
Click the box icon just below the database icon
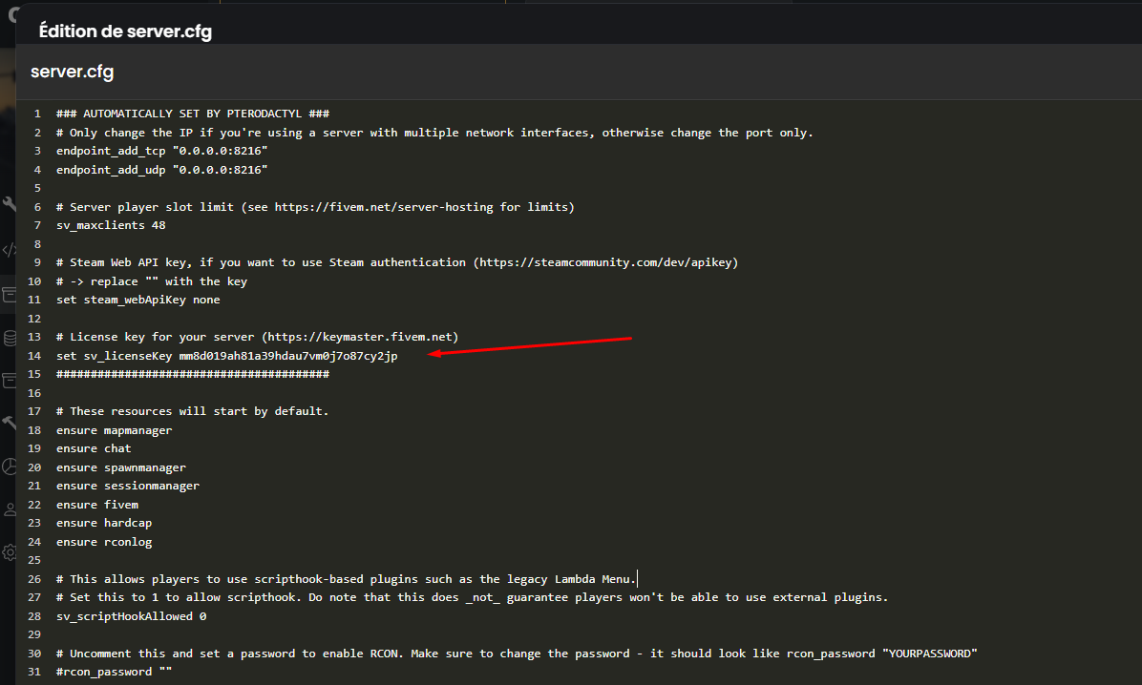[x=9, y=381]
